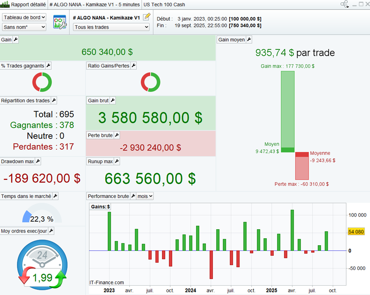
Task: Open the dashboard settings wrench icon
Action: 60,22
